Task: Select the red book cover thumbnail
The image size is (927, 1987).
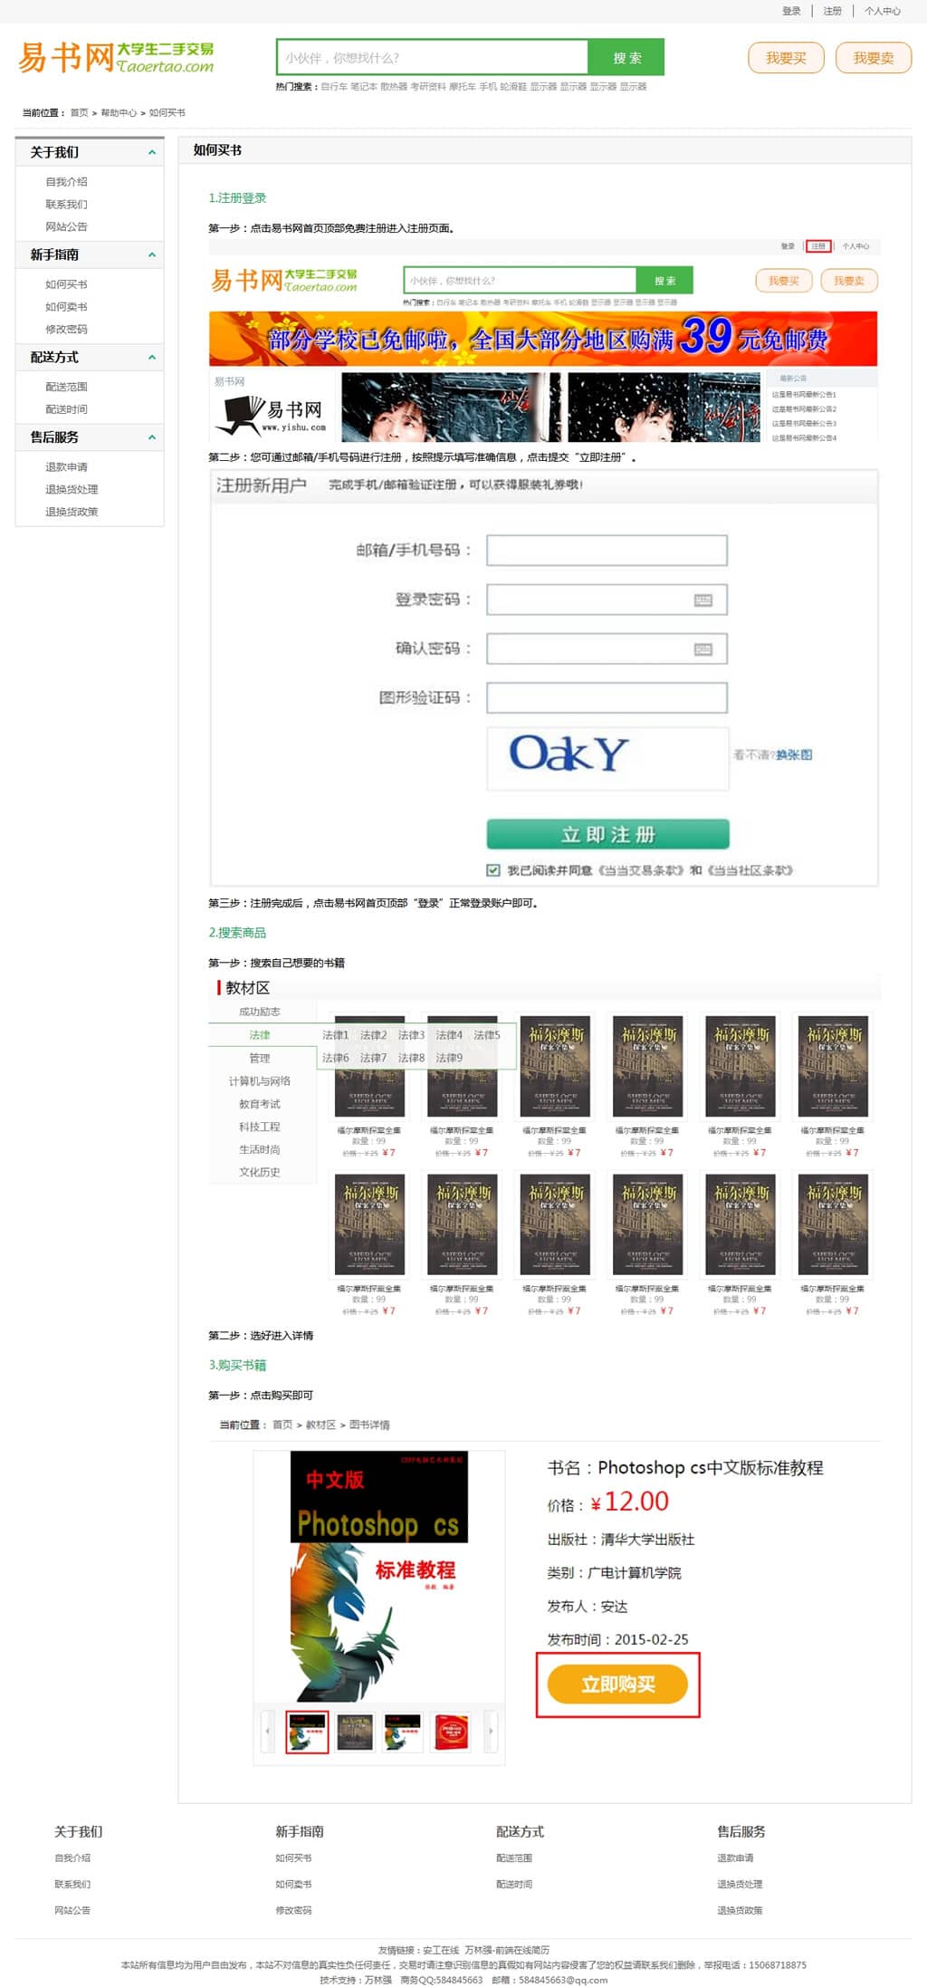Action: pyautogui.click(x=451, y=1732)
